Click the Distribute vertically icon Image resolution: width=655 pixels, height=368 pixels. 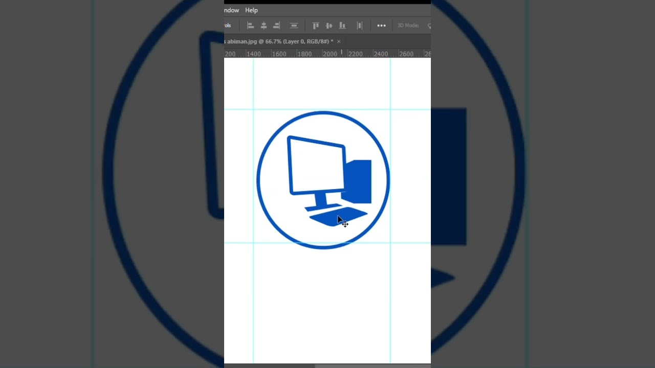click(x=294, y=26)
